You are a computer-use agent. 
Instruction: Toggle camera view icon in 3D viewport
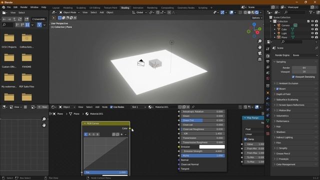pos(260,53)
